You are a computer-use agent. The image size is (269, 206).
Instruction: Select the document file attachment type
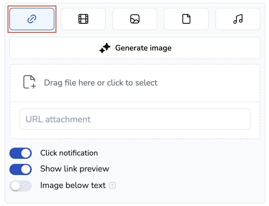point(186,19)
